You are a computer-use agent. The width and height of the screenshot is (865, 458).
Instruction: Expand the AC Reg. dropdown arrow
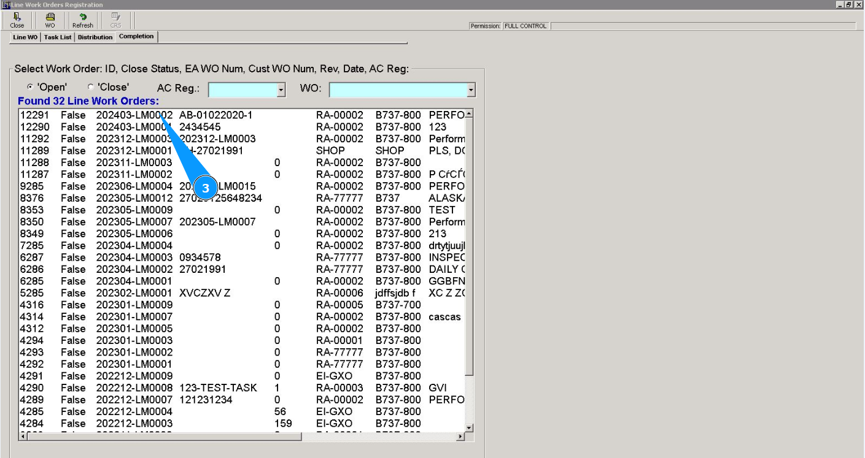[282, 90]
